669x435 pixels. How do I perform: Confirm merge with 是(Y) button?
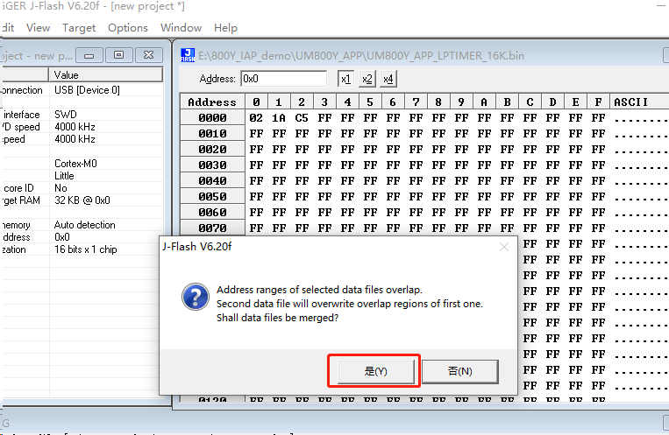pyautogui.click(x=374, y=371)
